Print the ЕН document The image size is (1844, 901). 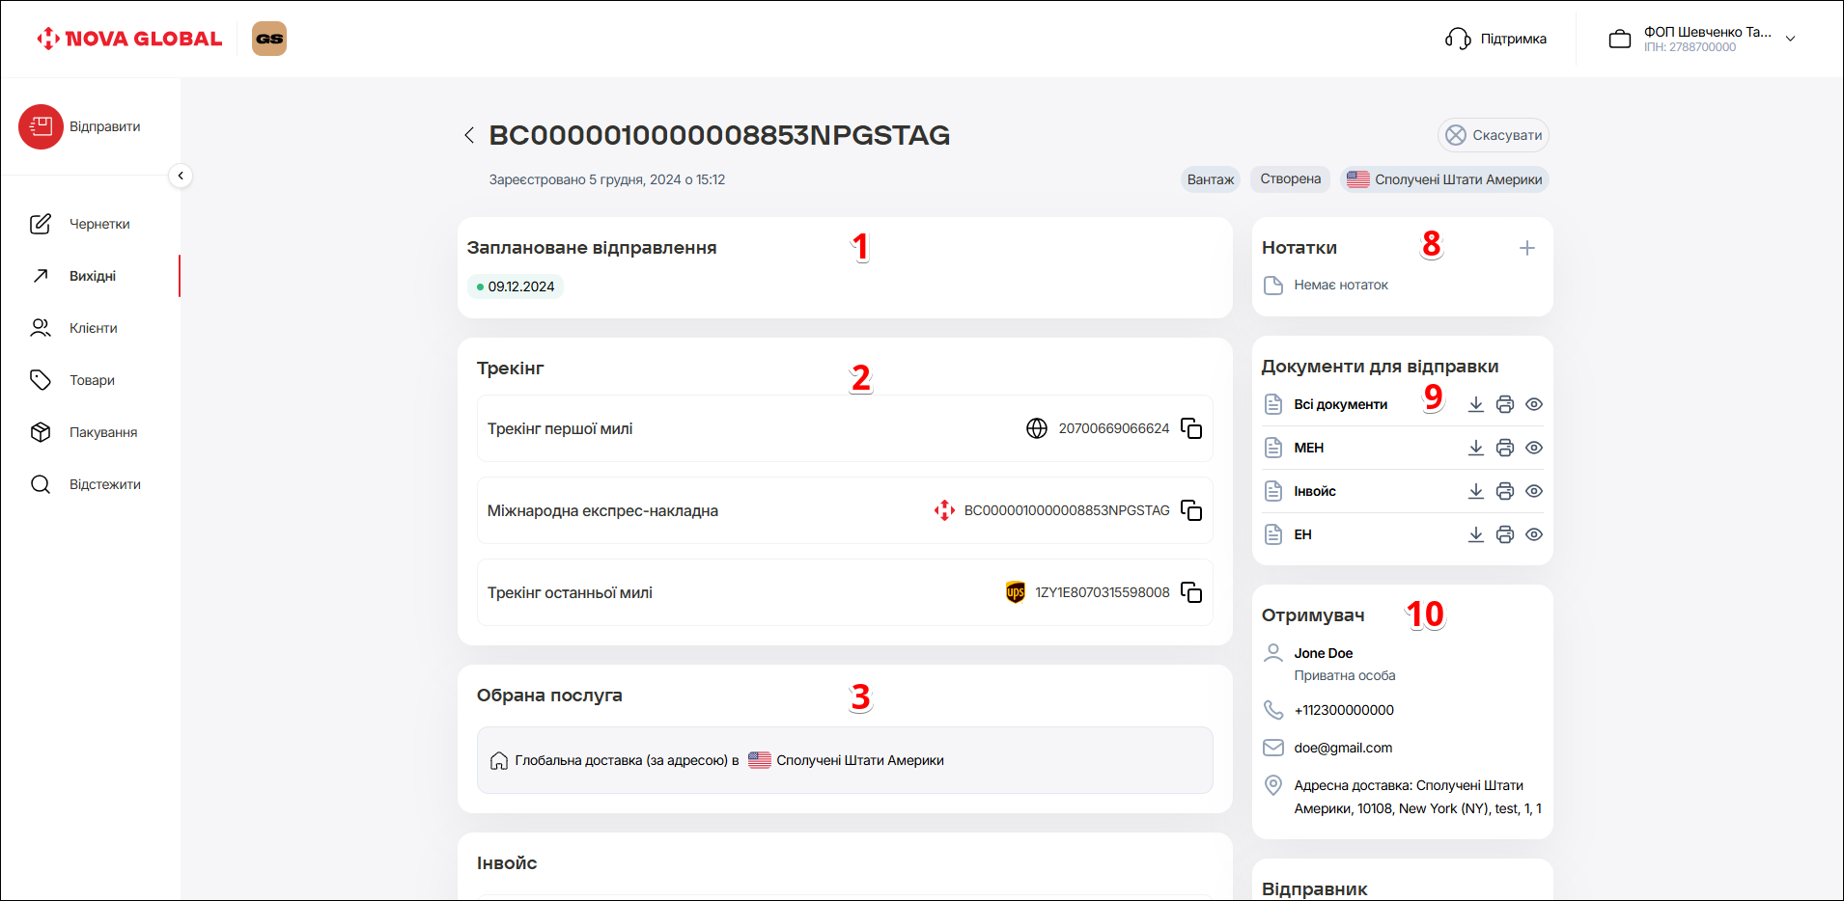click(1504, 534)
